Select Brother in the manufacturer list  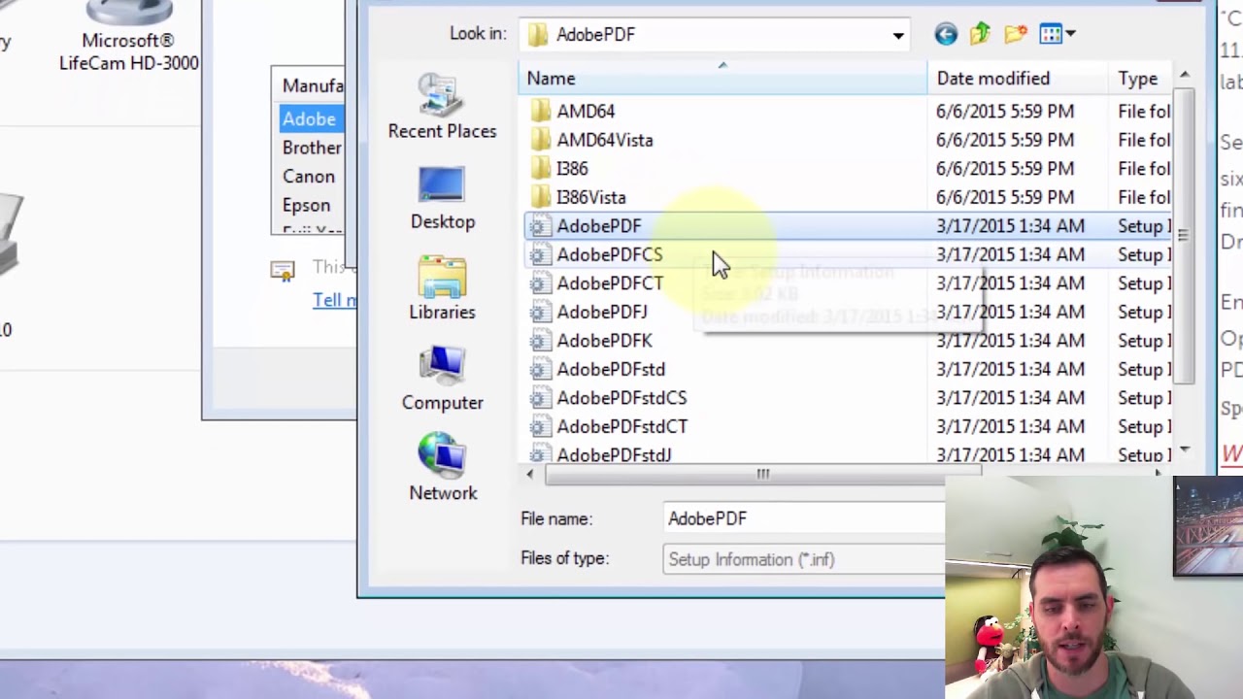pyautogui.click(x=312, y=148)
